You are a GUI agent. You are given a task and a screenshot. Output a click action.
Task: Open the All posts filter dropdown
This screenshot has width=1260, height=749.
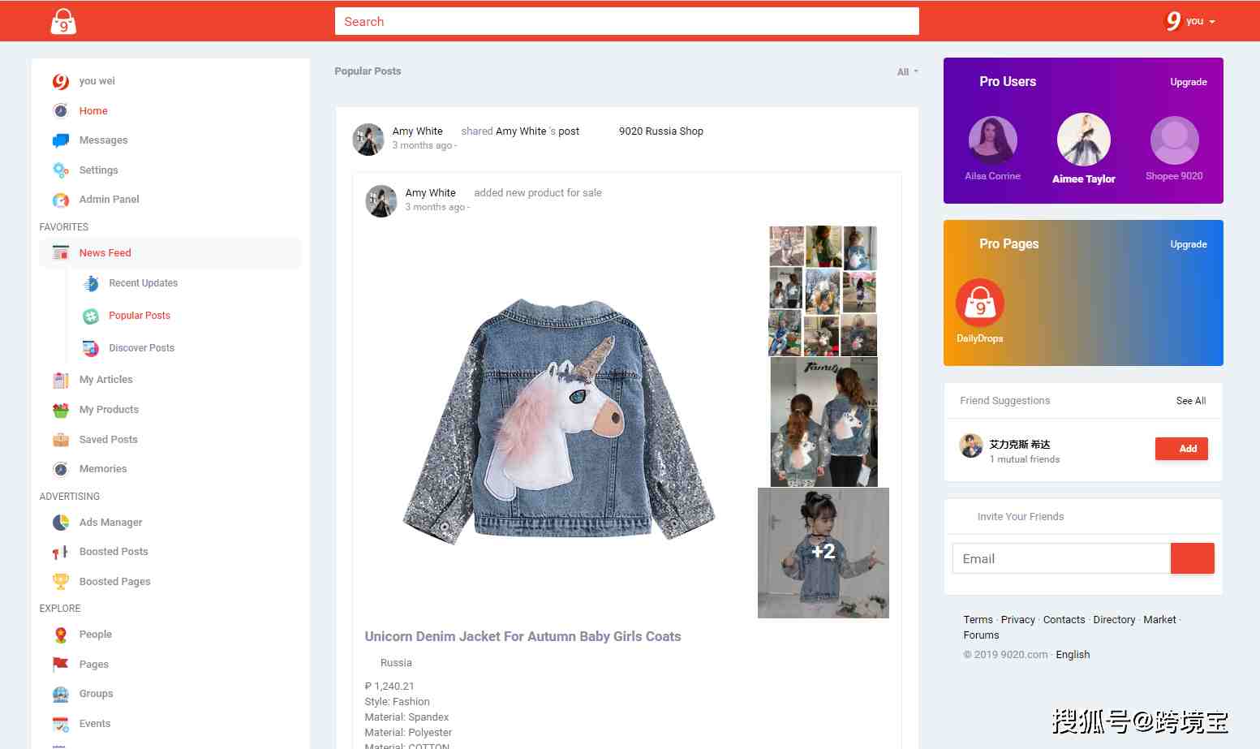[907, 72]
